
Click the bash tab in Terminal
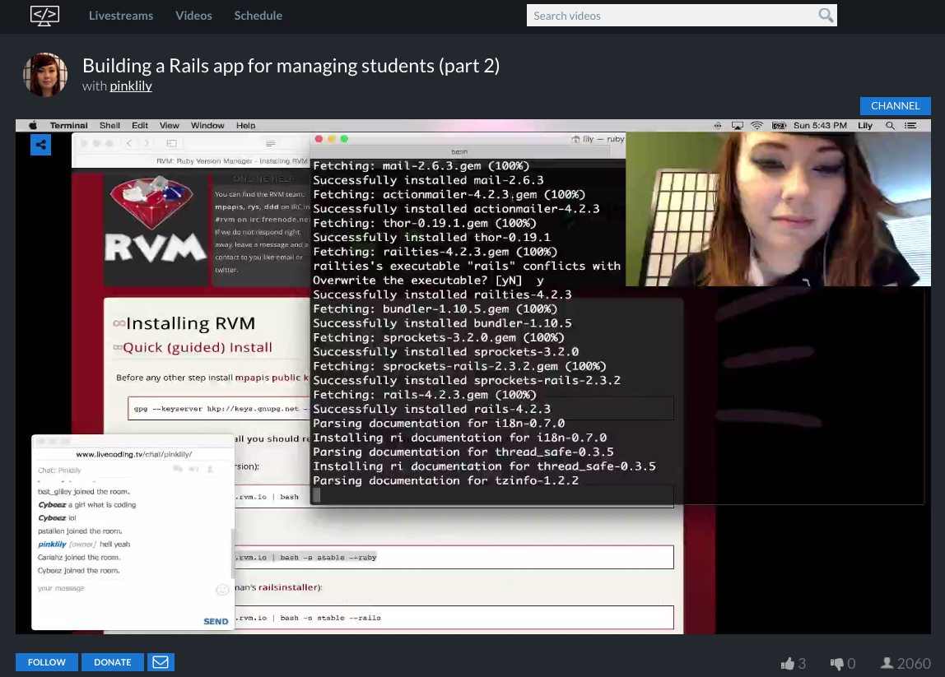pyautogui.click(x=459, y=152)
